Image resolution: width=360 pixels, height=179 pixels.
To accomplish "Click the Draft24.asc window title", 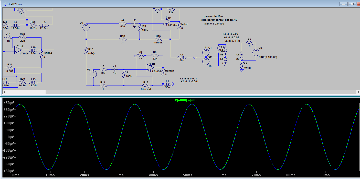I will click(x=15, y=4).
